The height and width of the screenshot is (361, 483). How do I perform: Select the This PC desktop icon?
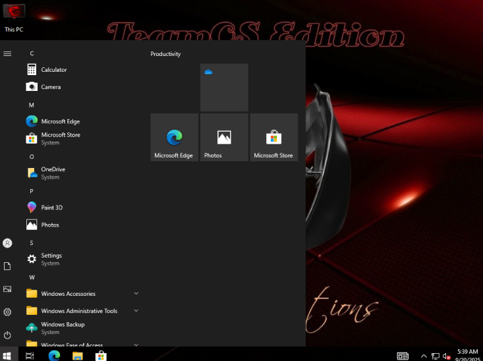[x=14, y=18]
